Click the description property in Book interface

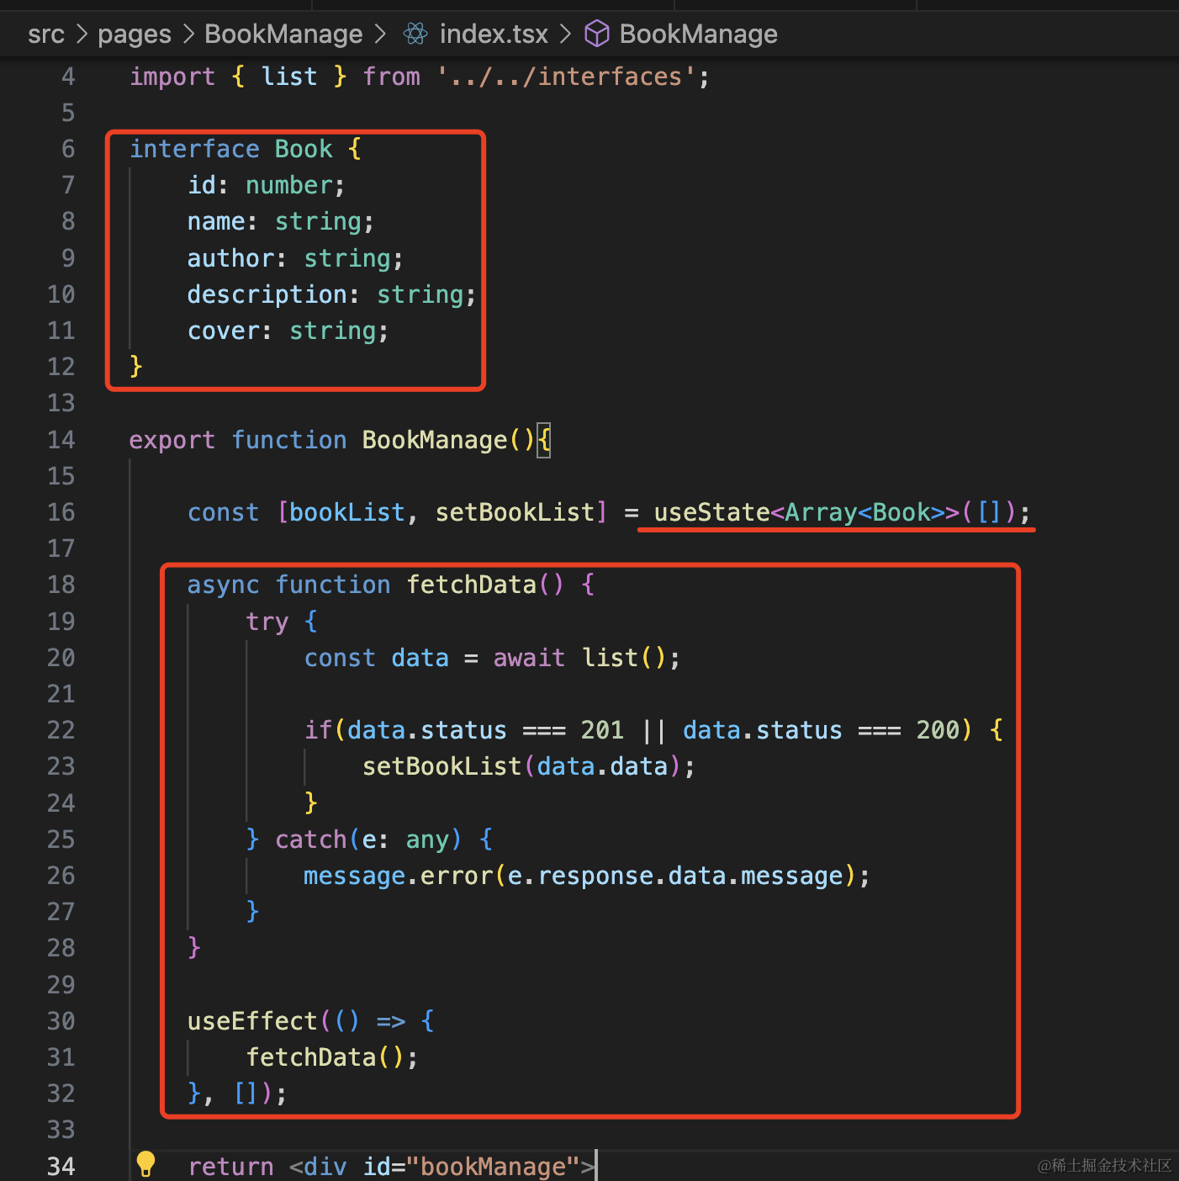pyautogui.click(x=266, y=294)
